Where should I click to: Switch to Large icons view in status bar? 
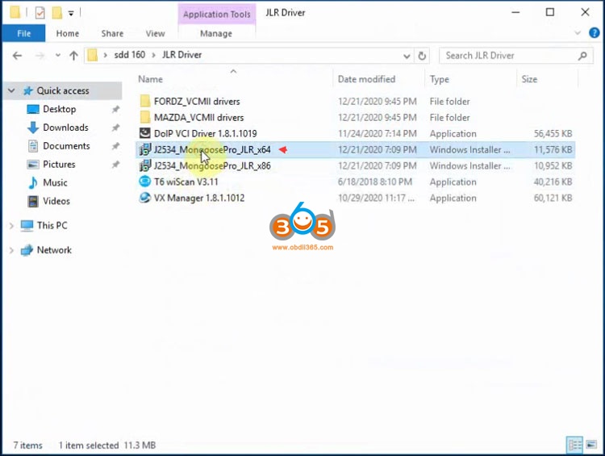point(591,445)
